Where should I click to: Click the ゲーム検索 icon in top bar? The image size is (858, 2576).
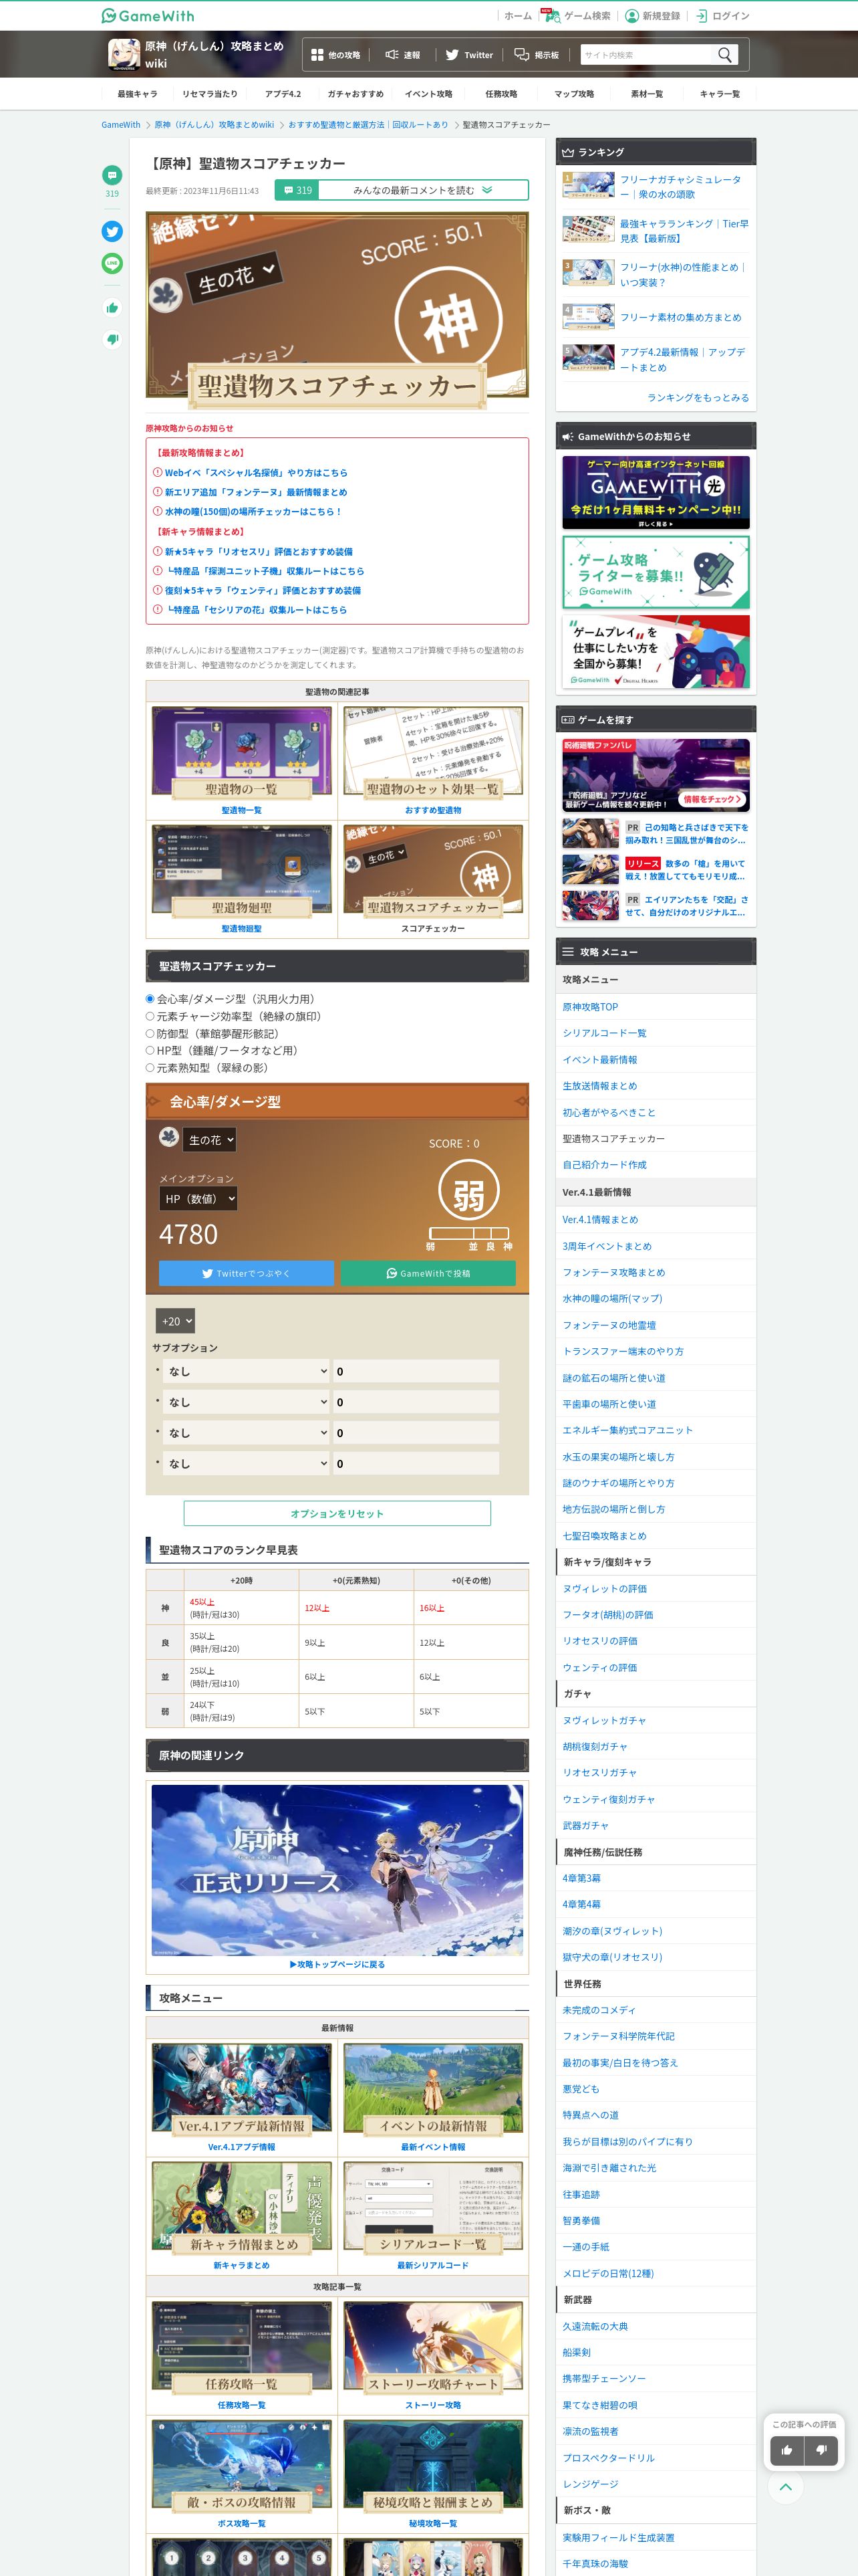tap(553, 15)
